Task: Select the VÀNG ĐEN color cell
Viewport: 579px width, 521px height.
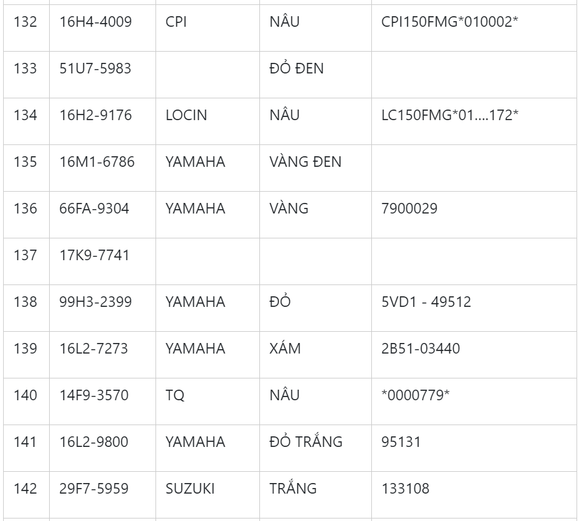Action: coord(305,162)
